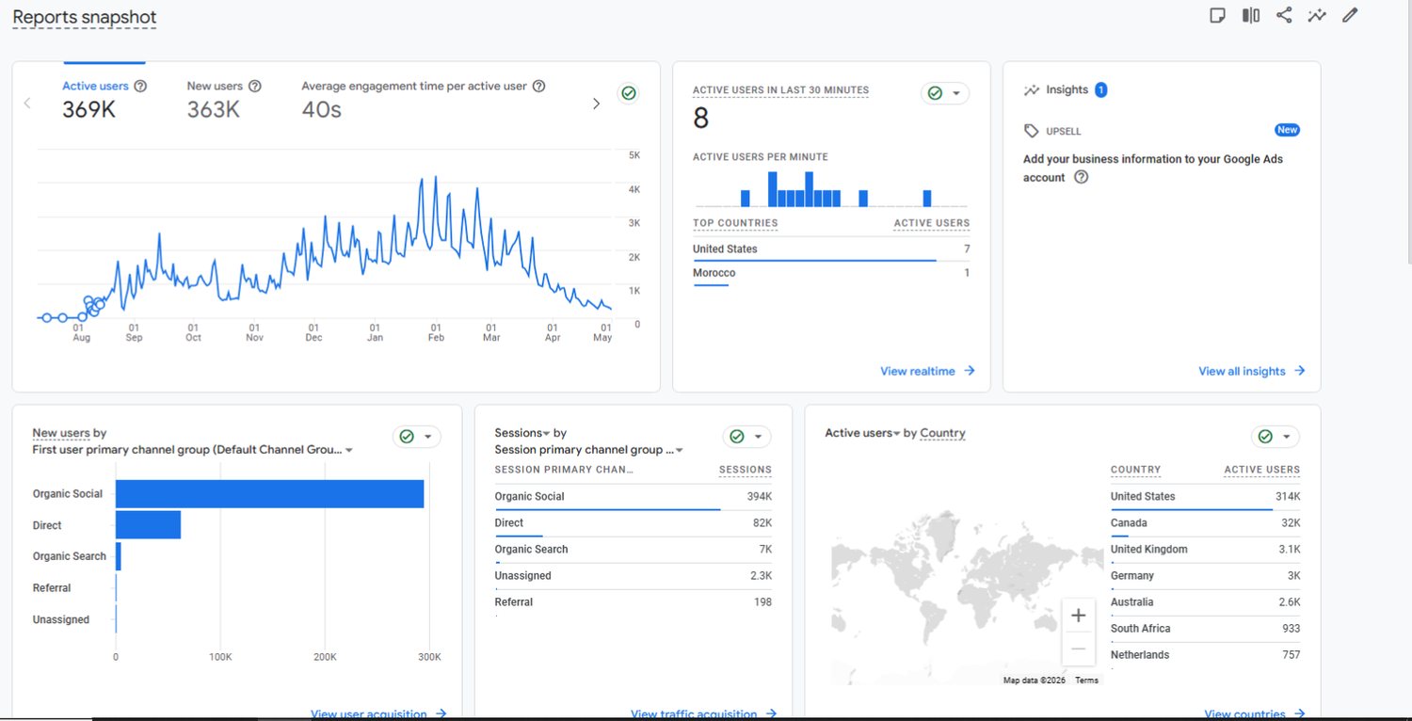Click the Organic Social bar in the chart
The width and height of the screenshot is (1412, 721).
[269, 493]
